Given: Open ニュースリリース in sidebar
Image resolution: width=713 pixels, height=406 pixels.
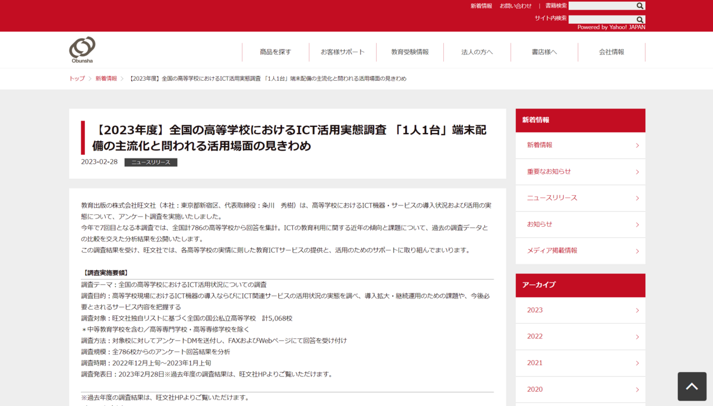Looking at the screenshot, I should [x=581, y=198].
